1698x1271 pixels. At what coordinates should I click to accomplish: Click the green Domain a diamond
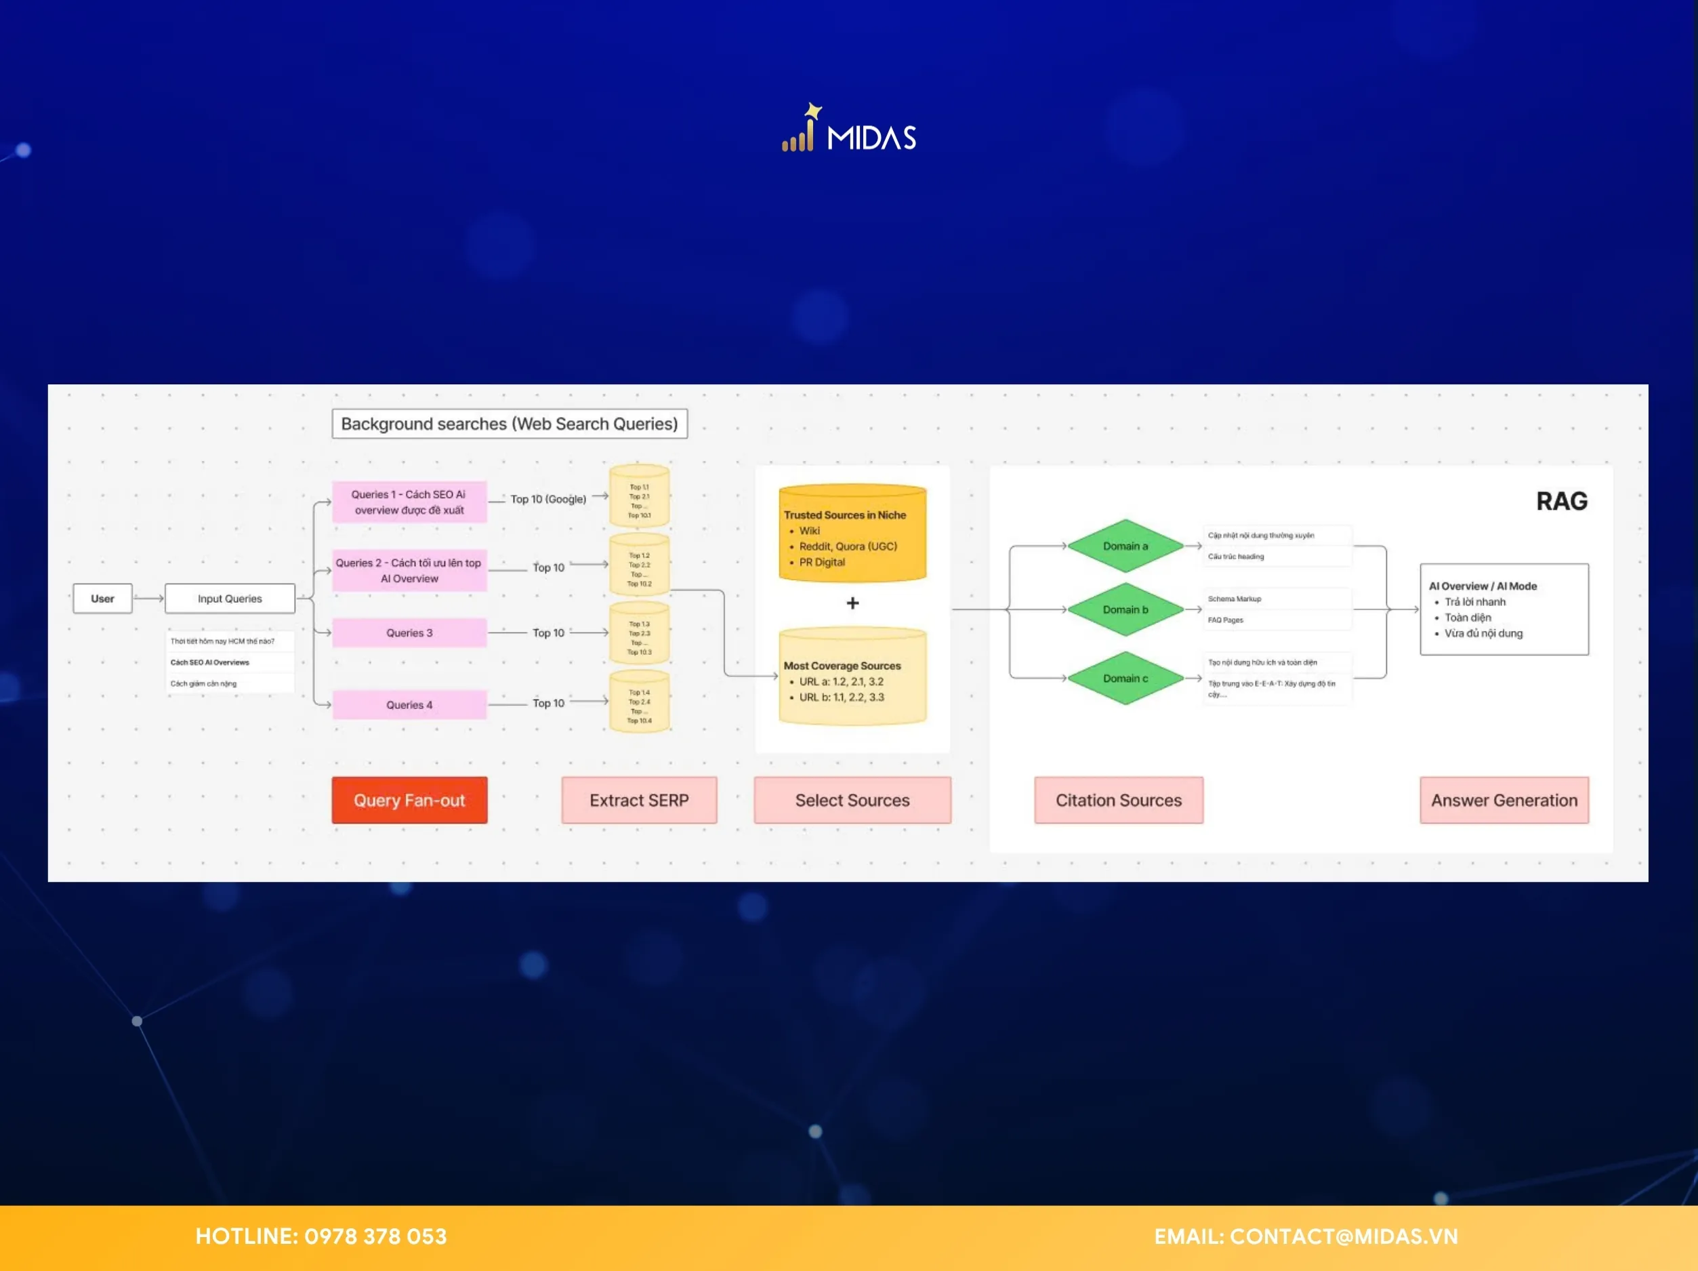click(1125, 546)
